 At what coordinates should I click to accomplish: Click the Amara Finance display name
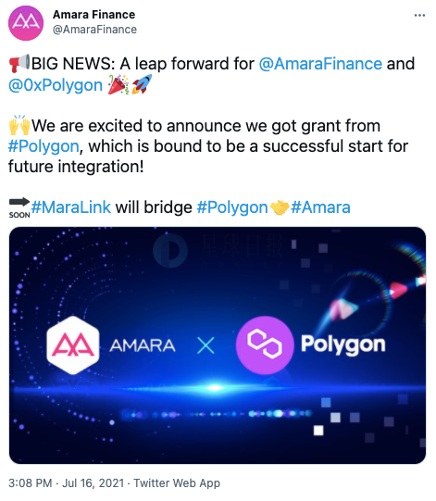pos(93,15)
